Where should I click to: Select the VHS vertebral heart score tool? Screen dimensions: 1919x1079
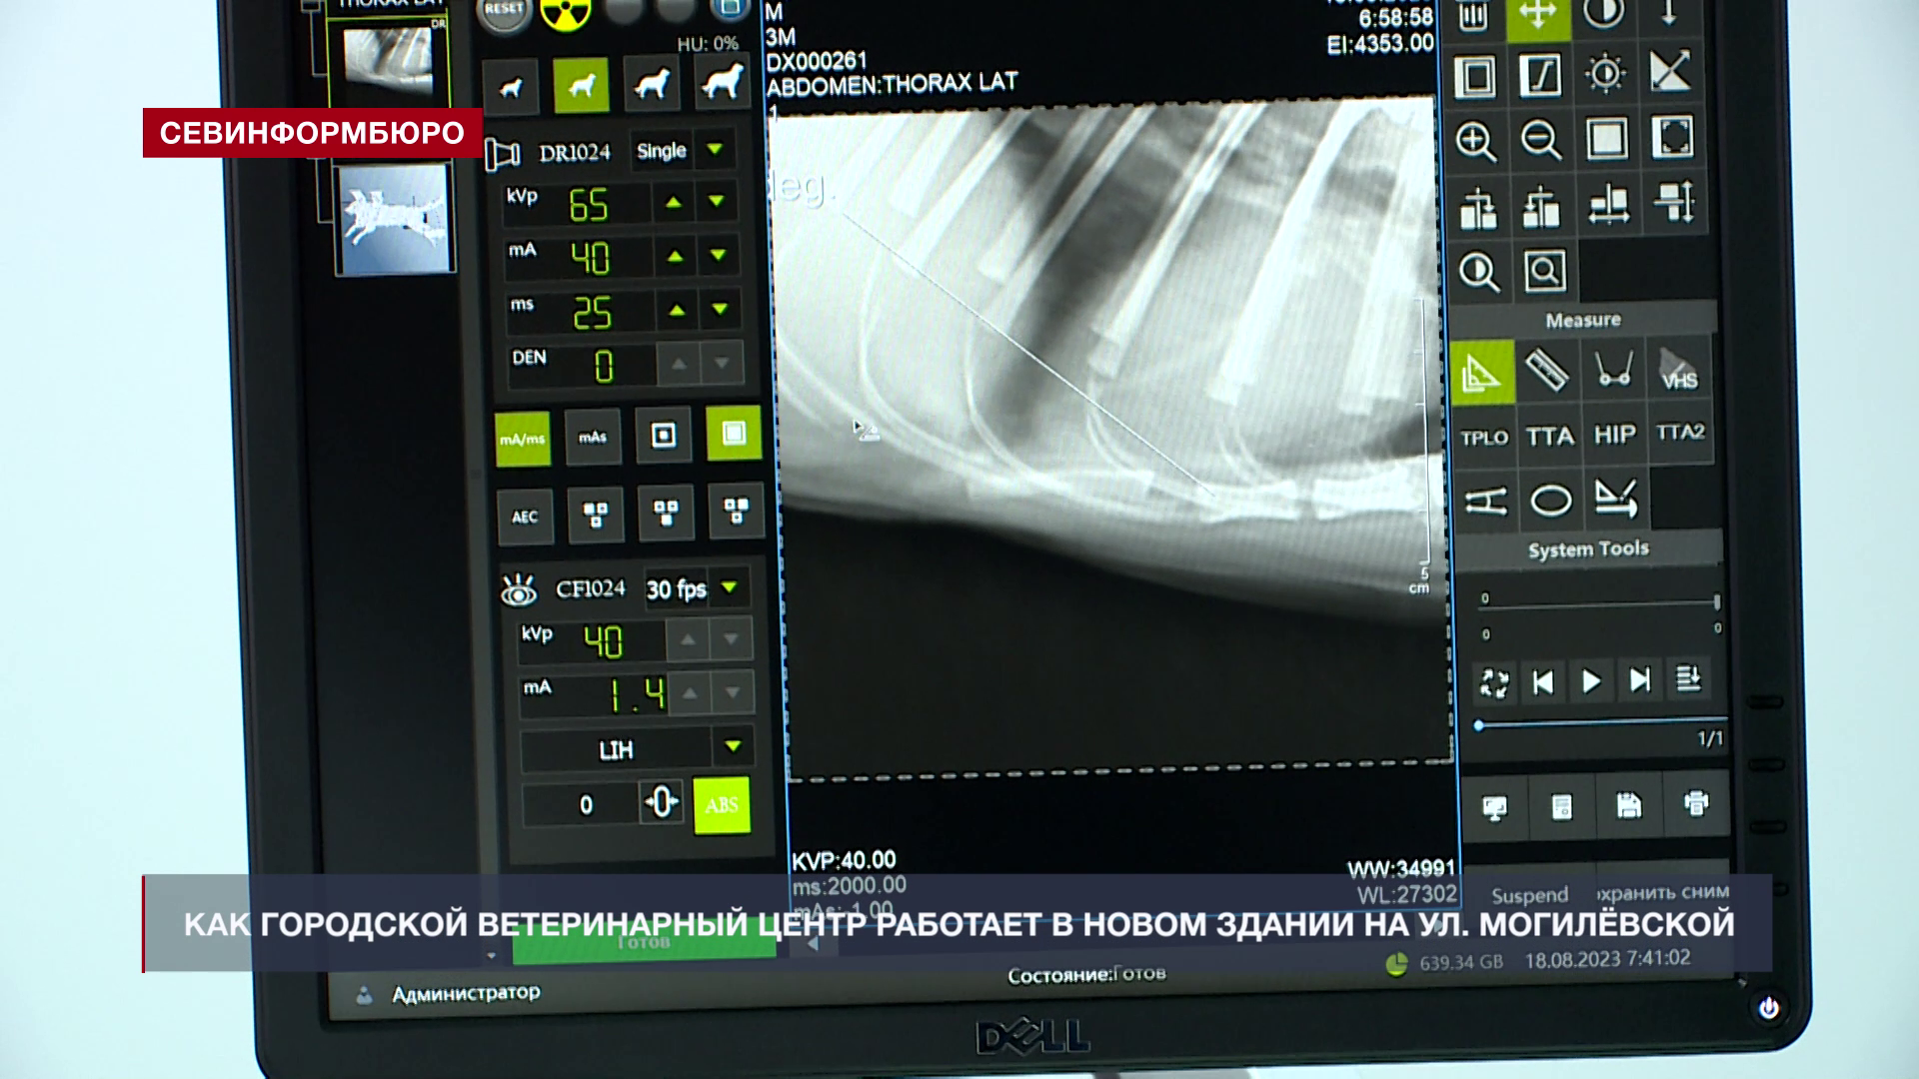click(x=1678, y=372)
